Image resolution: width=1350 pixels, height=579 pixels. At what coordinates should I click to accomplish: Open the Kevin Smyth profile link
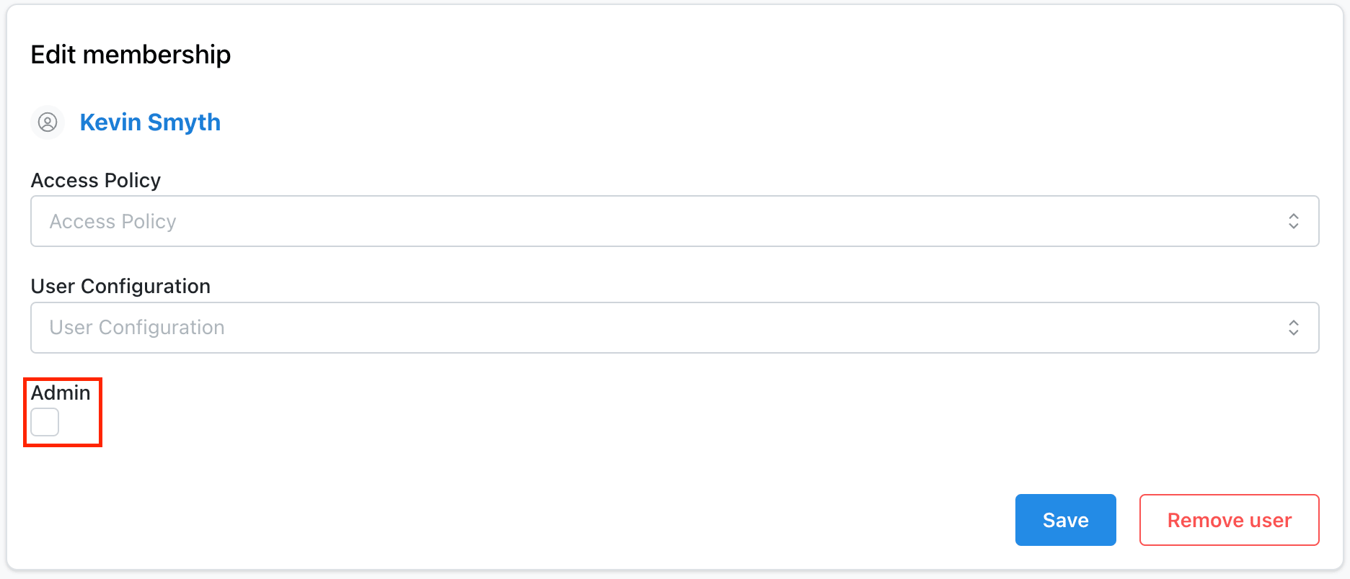point(150,122)
